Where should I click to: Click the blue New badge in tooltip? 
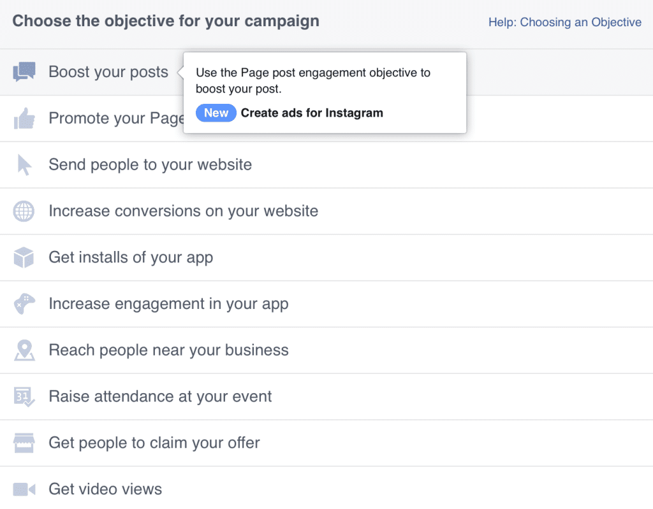(216, 113)
